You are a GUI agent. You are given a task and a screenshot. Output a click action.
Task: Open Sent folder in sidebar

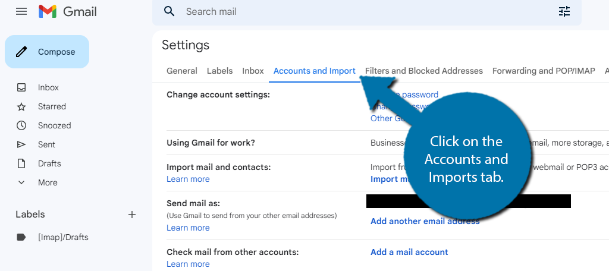point(46,144)
